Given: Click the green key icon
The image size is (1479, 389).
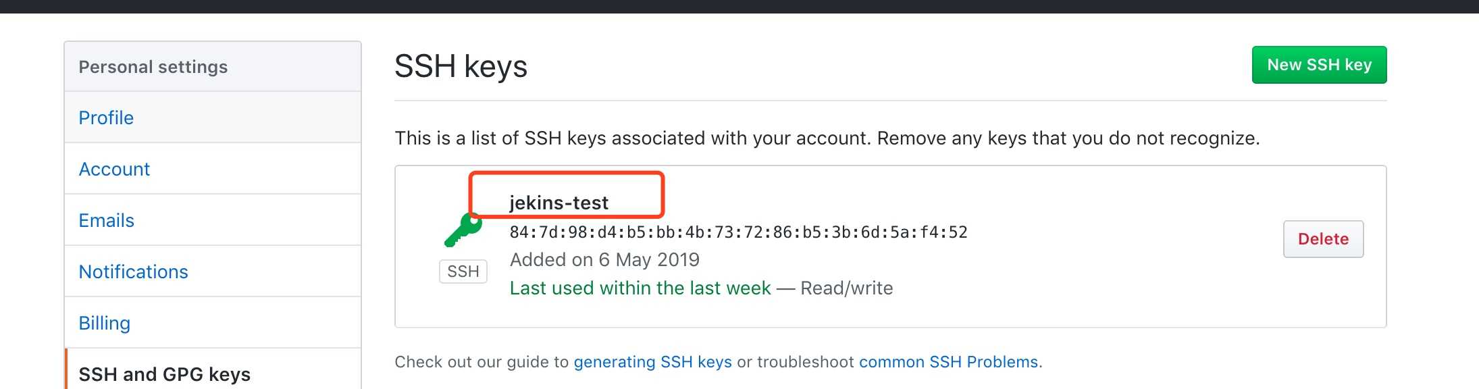Looking at the screenshot, I should point(463,230).
